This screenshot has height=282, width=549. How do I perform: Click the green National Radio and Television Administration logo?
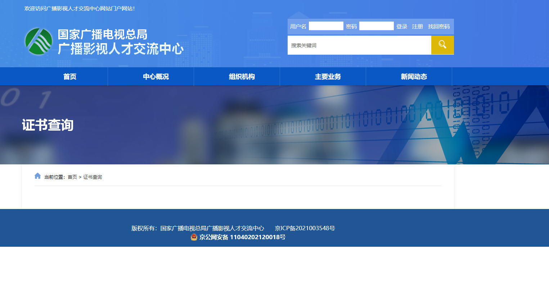(x=39, y=41)
